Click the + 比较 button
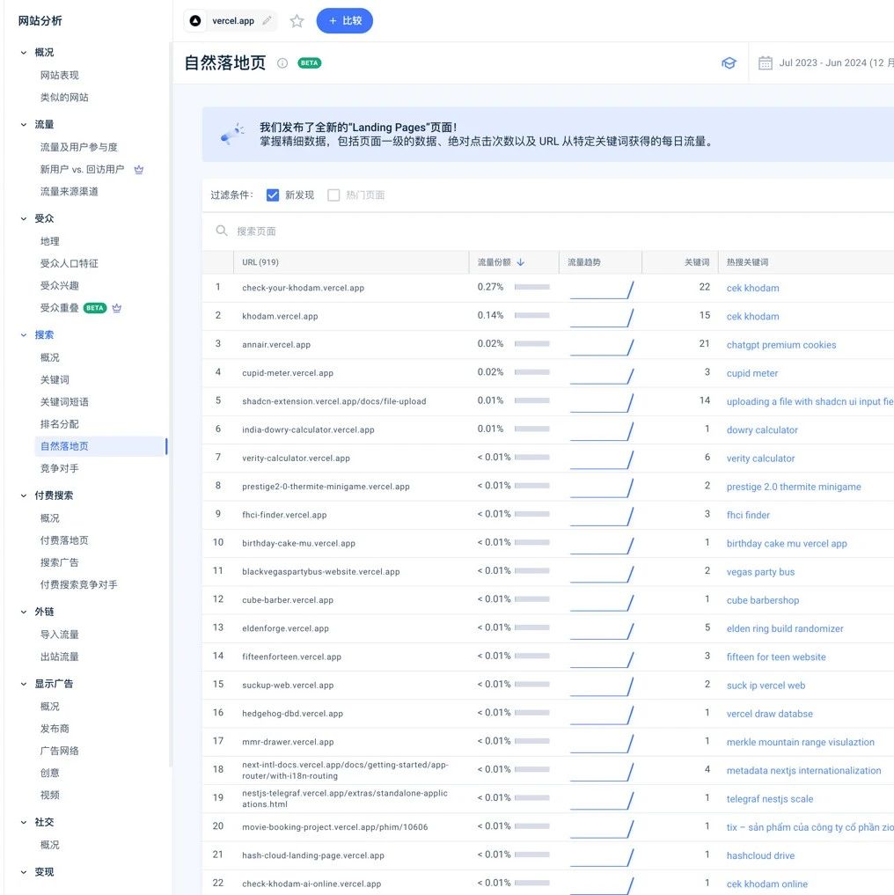The height and width of the screenshot is (895, 894). coord(345,20)
